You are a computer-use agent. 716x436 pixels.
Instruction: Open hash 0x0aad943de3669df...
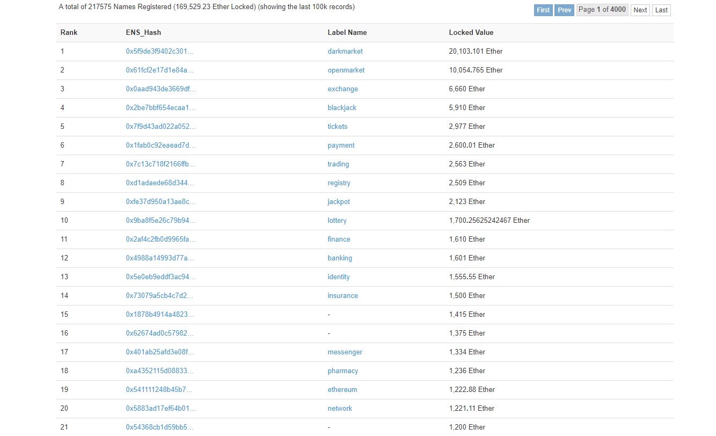pos(160,89)
